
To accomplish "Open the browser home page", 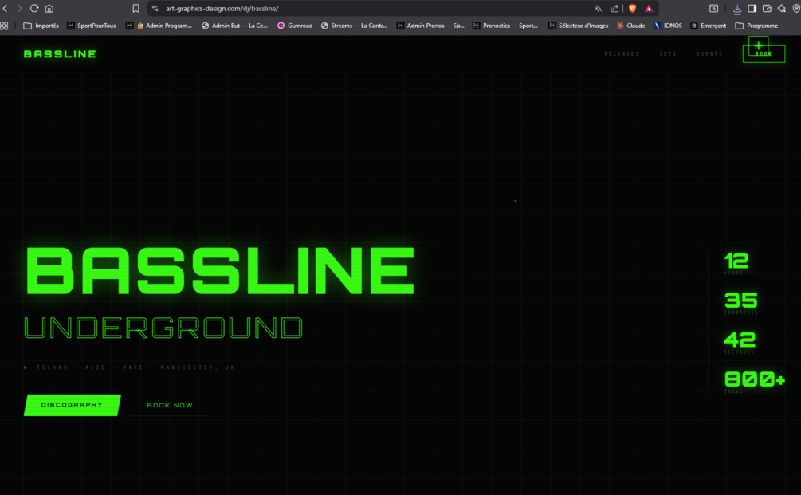I will pyautogui.click(x=49, y=8).
